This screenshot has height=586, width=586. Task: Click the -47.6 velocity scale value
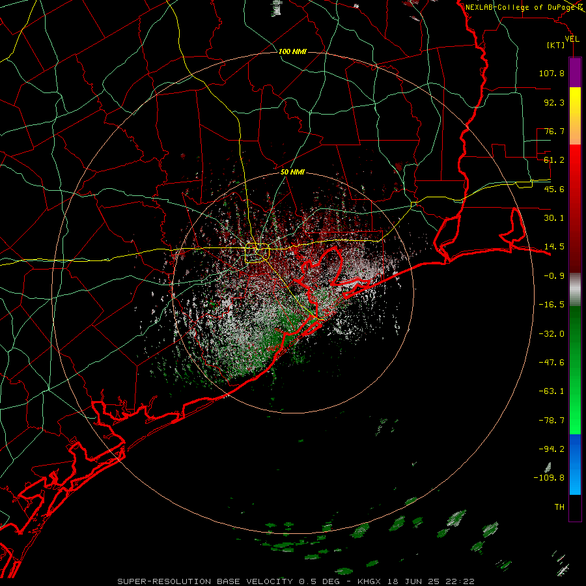[551, 363]
